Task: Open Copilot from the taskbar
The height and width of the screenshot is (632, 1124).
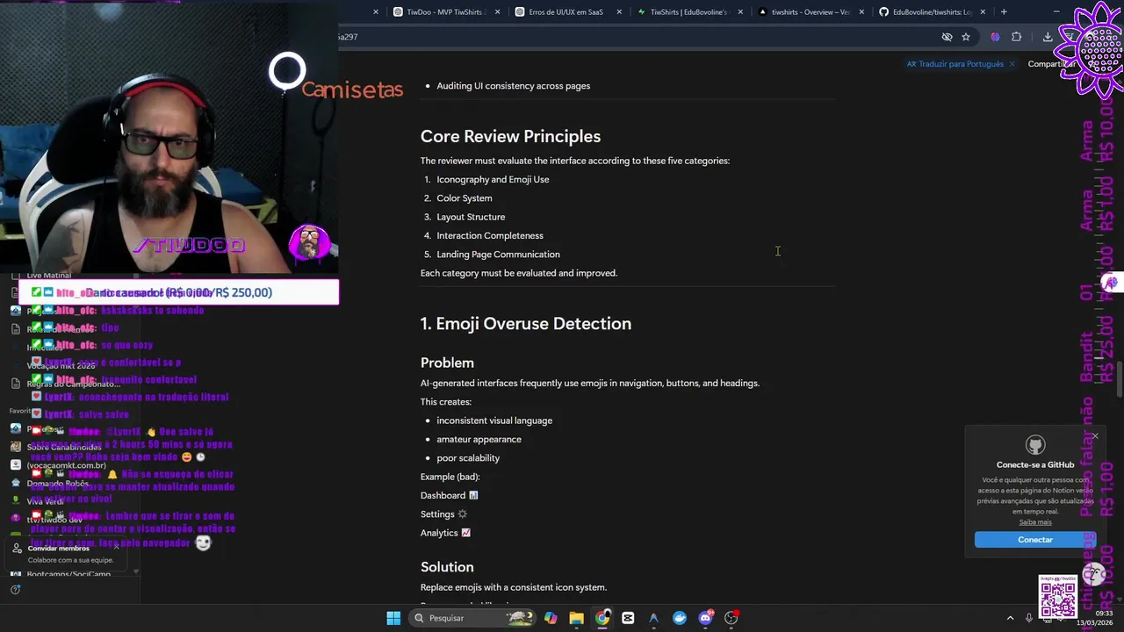Action: tap(551, 618)
